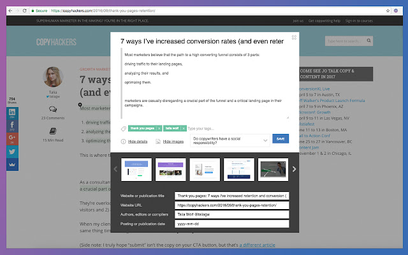Click the Posting or publication date field

(x=232, y=224)
